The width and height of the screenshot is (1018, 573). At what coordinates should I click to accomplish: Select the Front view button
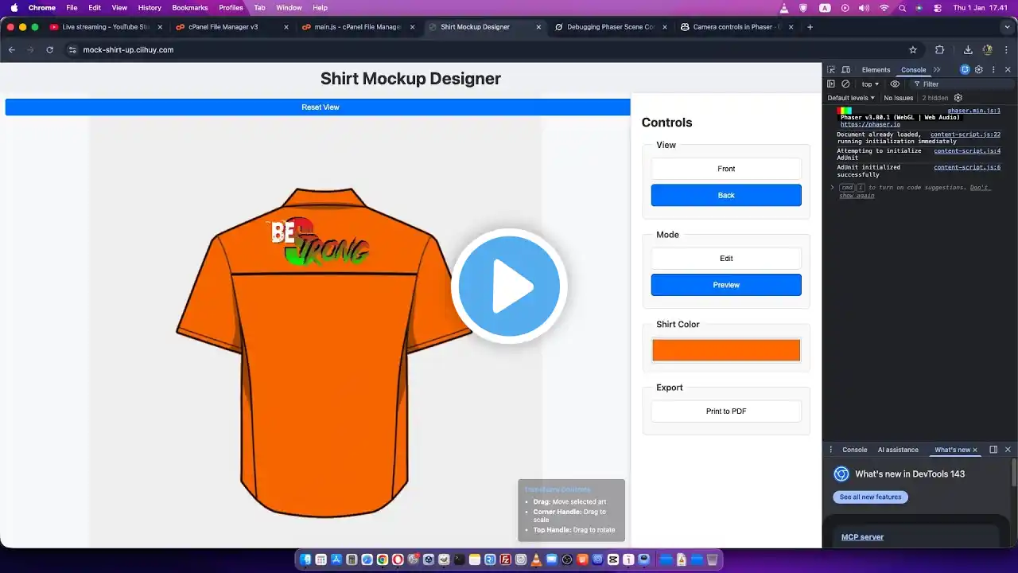(726, 169)
